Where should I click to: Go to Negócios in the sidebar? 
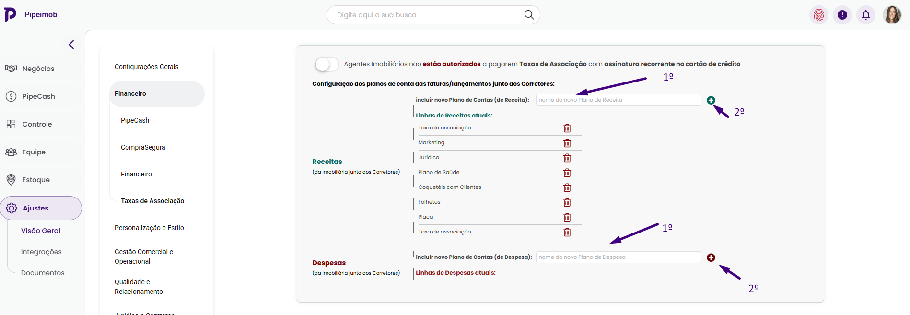(38, 69)
